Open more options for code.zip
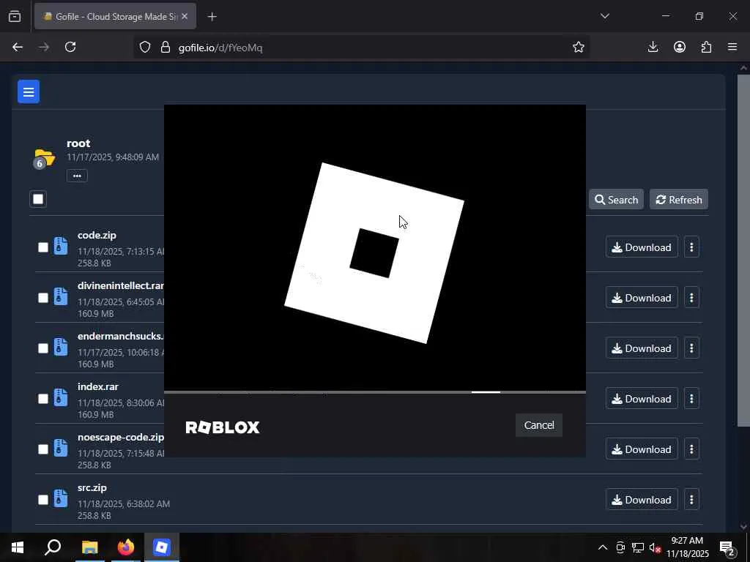The height and width of the screenshot is (562, 750). 691,247
